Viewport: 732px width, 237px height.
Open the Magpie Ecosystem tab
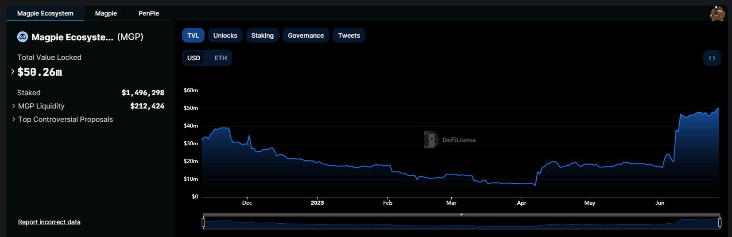tap(45, 13)
